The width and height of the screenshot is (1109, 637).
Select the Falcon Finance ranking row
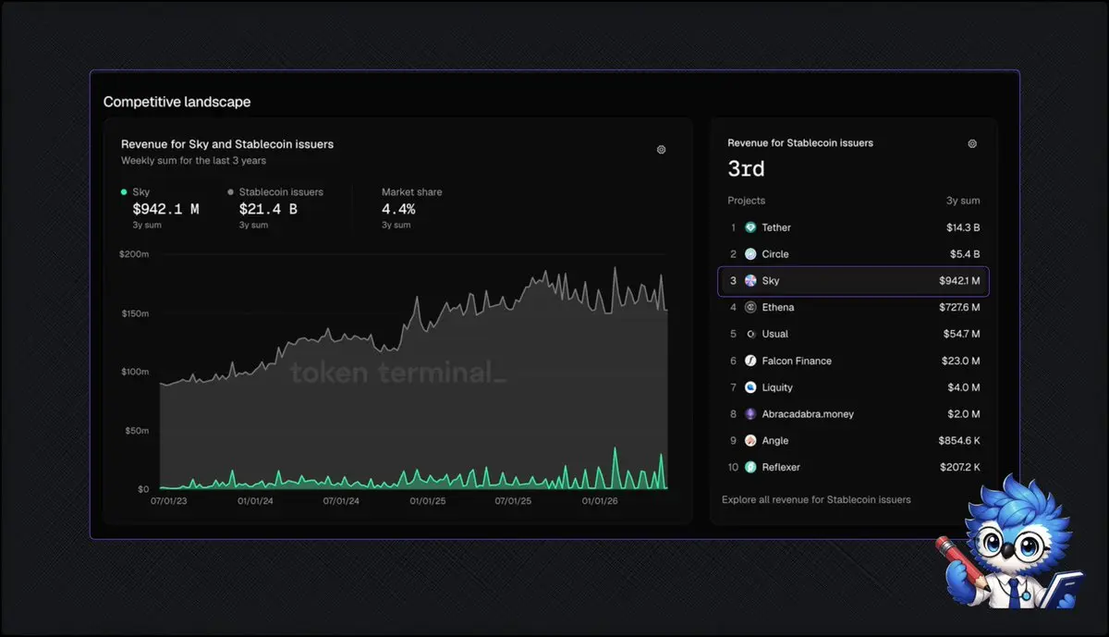click(854, 361)
